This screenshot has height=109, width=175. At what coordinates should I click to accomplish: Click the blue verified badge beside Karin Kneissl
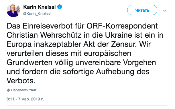[60, 7]
